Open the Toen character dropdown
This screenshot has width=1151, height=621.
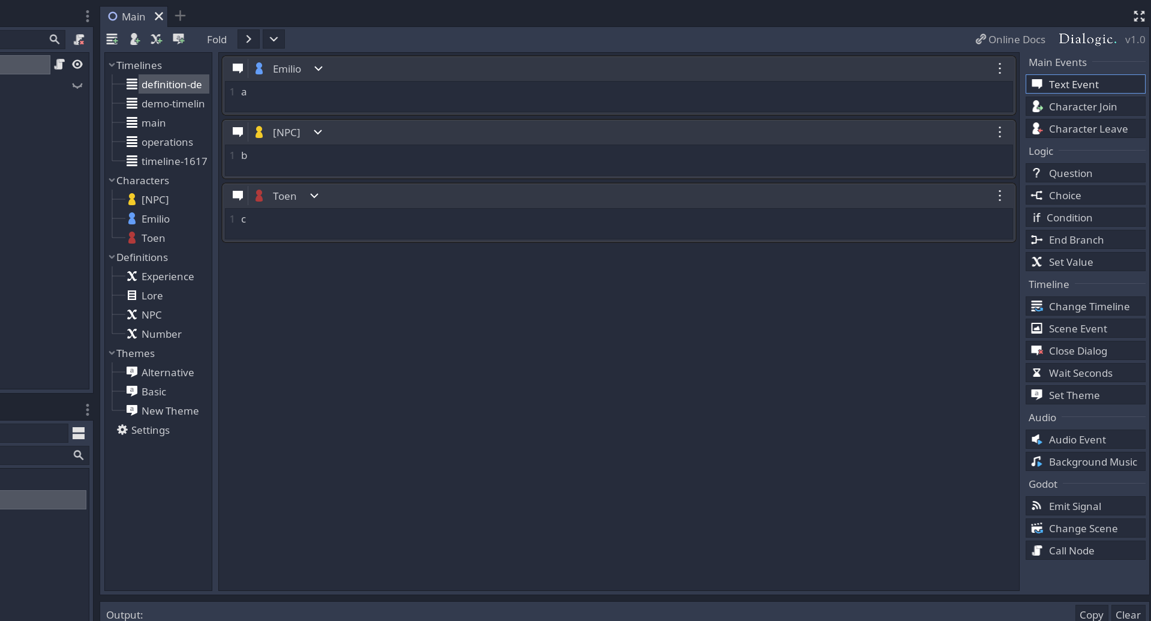point(314,196)
